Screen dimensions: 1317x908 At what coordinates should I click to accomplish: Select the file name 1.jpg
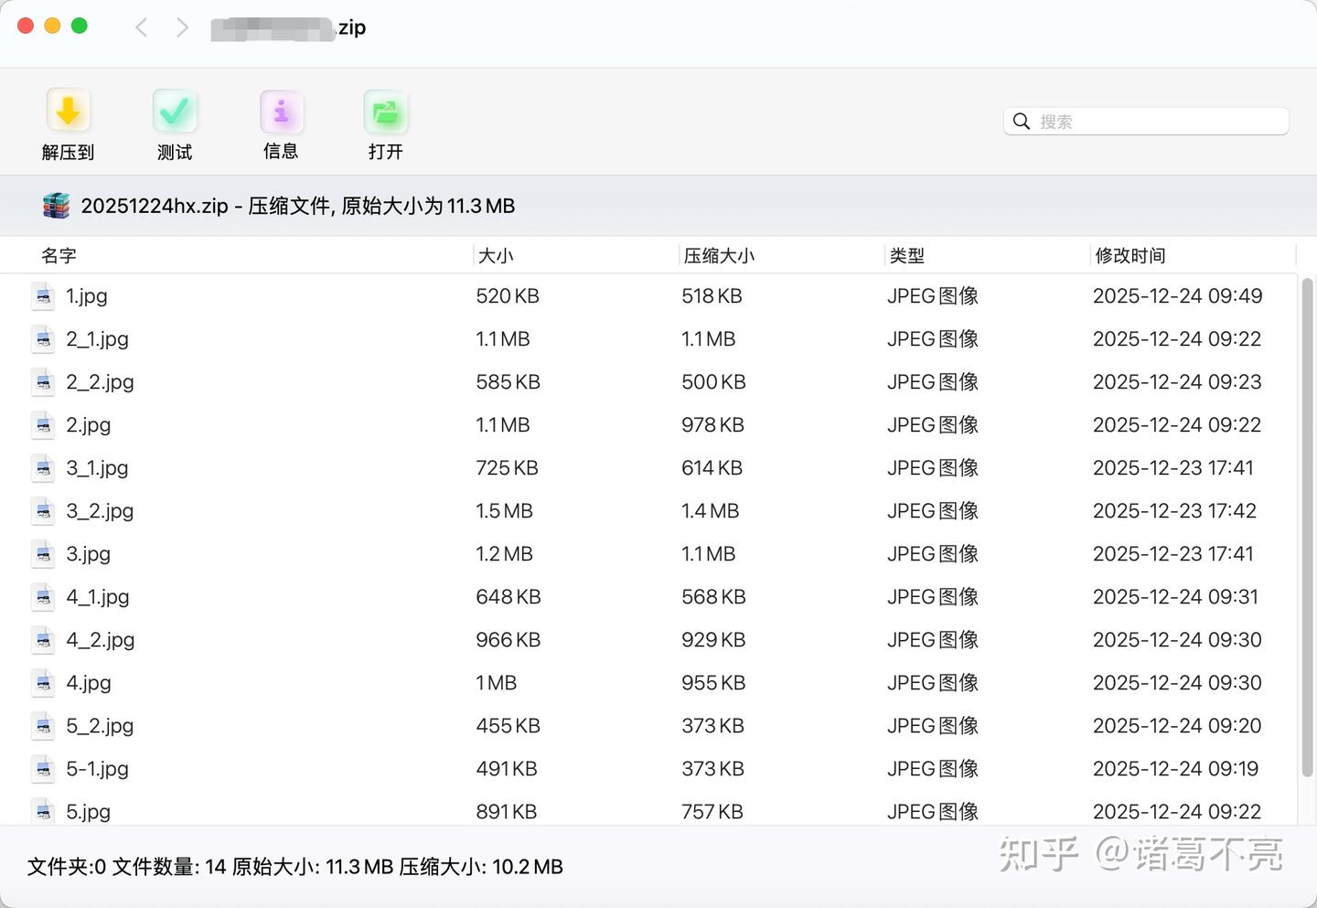tap(87, 296)
